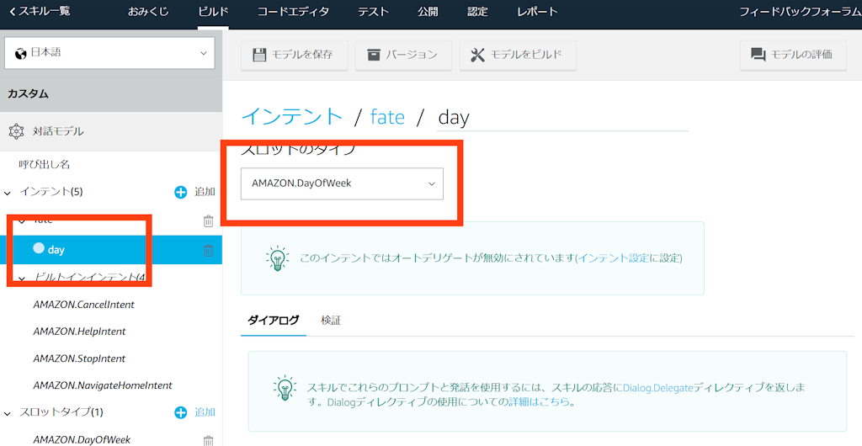Collapse the スロットタイプ(1) section
This screenshot has width=862, height=446.
coord(8,413)
